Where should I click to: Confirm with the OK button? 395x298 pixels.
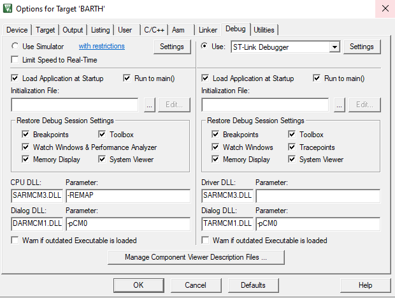click(138, 285)
